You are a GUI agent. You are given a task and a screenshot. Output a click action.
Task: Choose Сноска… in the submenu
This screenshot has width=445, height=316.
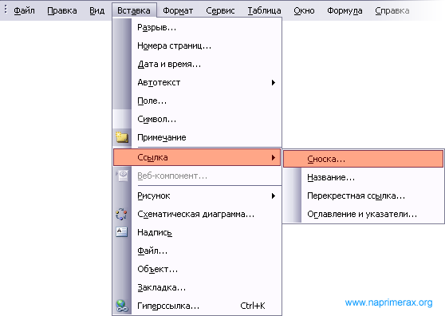(x=364, y=159)
